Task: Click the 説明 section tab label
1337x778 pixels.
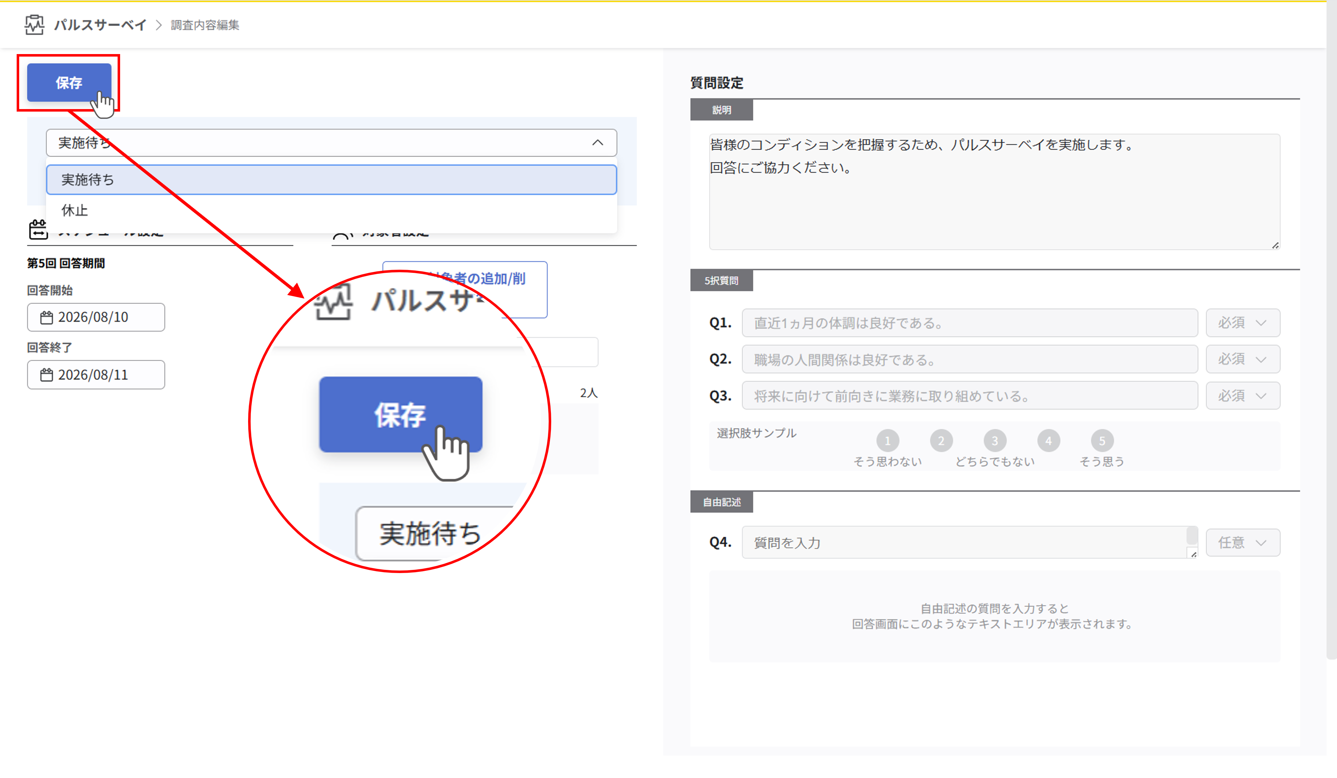Action: [722, 110]
